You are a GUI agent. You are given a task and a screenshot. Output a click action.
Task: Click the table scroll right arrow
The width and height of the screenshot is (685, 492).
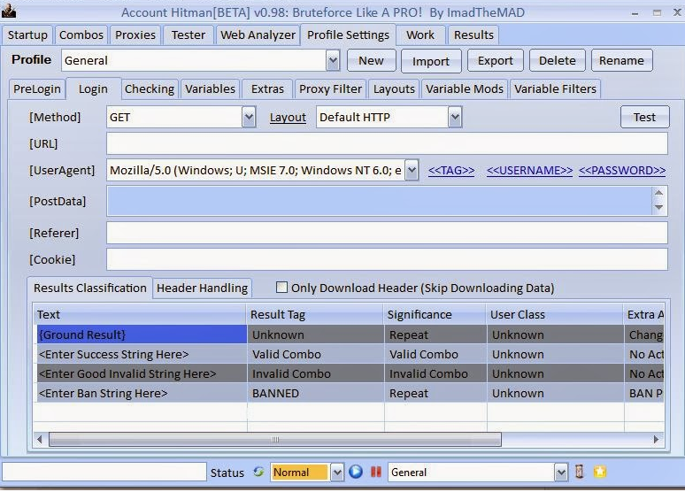656,439
